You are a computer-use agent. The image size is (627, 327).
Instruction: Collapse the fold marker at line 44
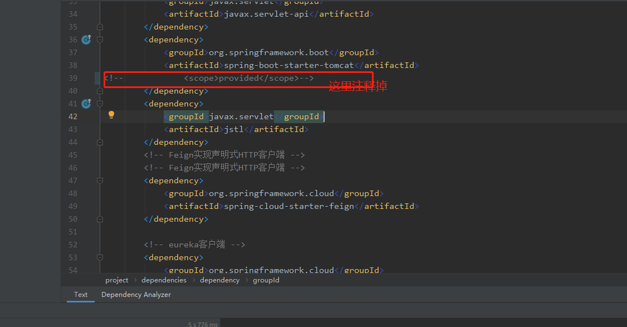[100, 142]
